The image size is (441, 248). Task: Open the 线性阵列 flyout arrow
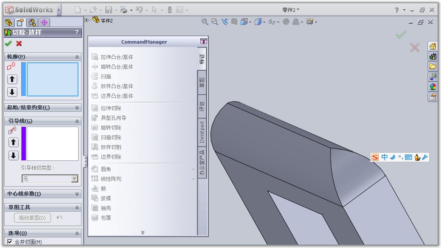click(193, 179)
